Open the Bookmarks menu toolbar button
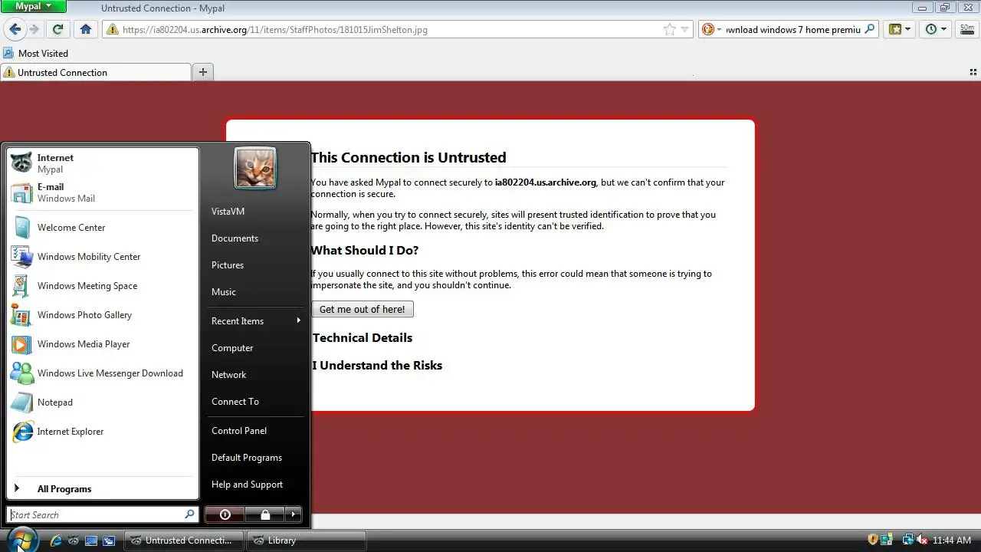The height and width of the screenshot is (552, 981). (x=899, y=29)
